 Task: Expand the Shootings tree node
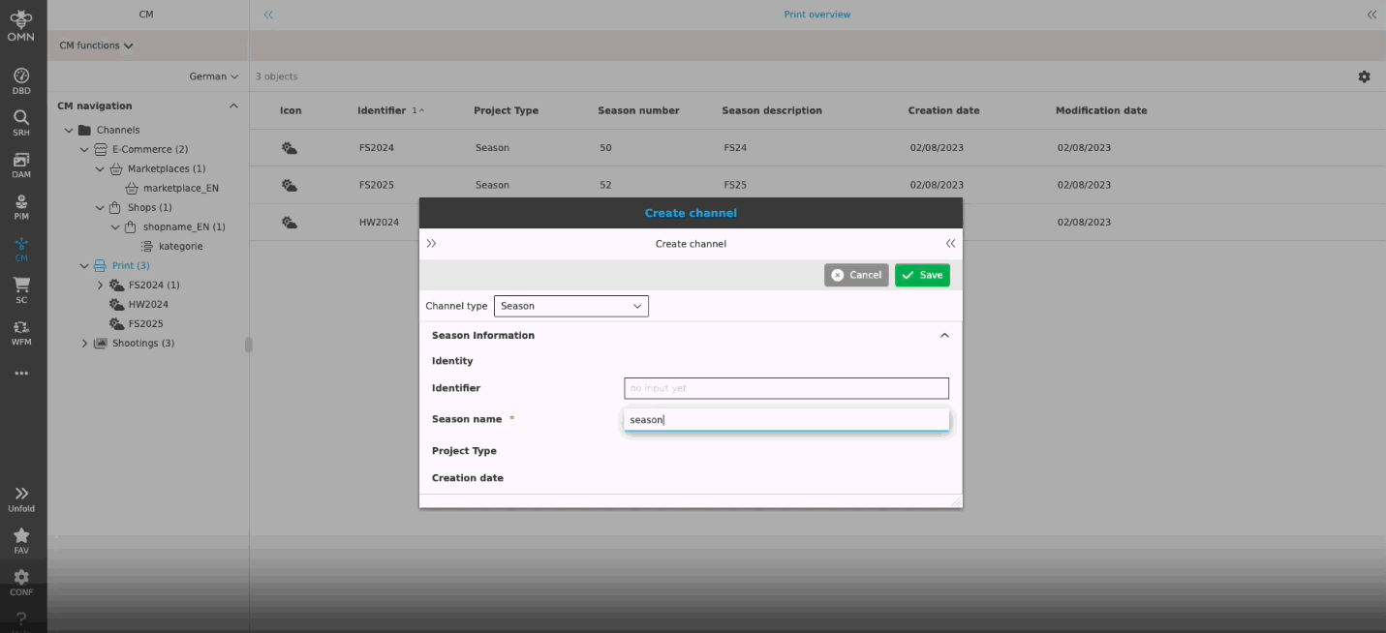(x=84, y=344)
